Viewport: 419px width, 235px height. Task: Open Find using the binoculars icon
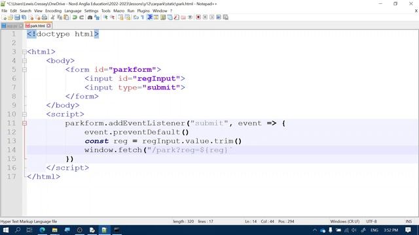90,18
